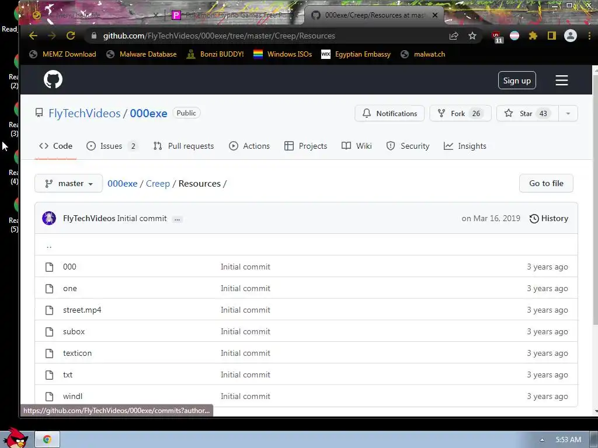Expand the commit message ellipsis
This screenshot has width=598, height=448.
click(x=177, y=219)
